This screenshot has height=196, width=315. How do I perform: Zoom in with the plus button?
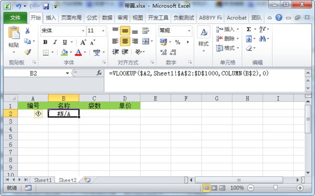pyautogui.click(x=300, y=188)
